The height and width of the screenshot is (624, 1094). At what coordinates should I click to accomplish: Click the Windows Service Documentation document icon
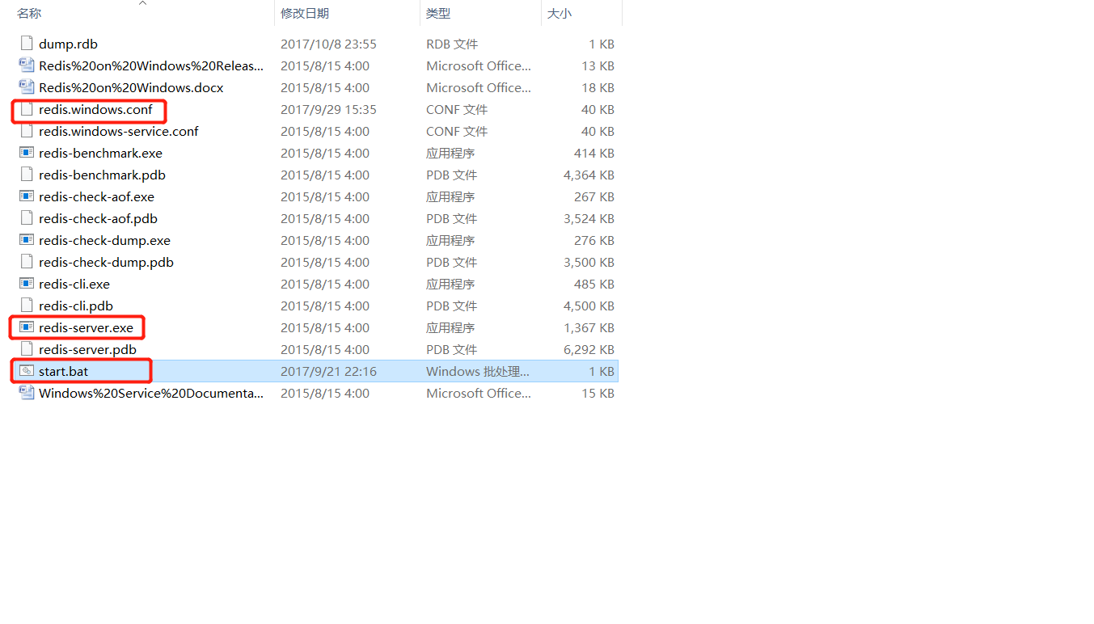[26, 393]
